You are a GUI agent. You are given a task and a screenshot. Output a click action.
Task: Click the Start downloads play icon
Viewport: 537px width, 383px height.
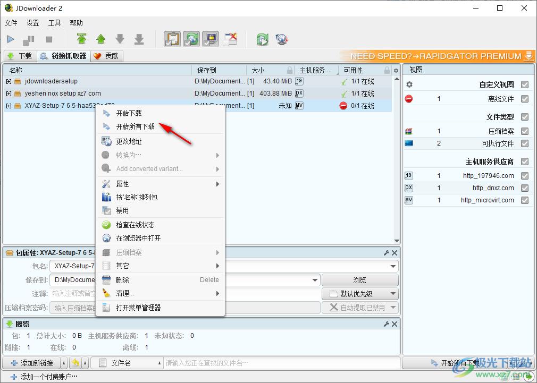click(x=11, y=39)
